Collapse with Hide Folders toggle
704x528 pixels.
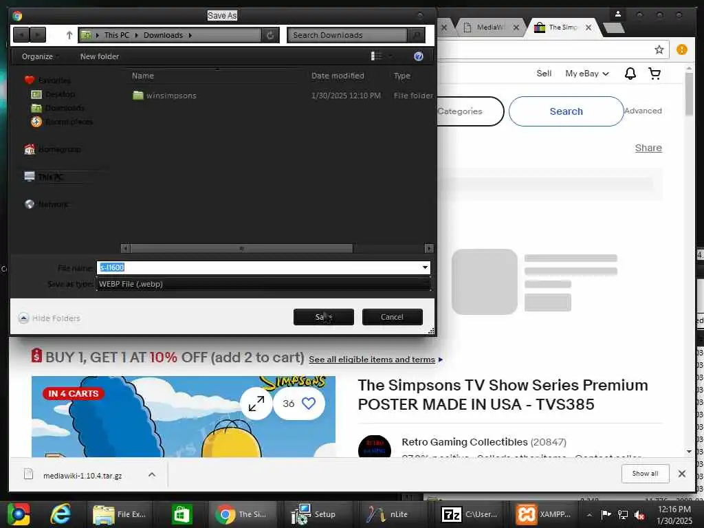pos(49,318)
